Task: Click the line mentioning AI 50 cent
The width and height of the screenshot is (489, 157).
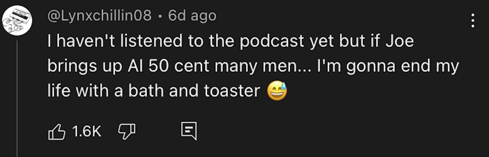Action: click(x=253, y=66)
